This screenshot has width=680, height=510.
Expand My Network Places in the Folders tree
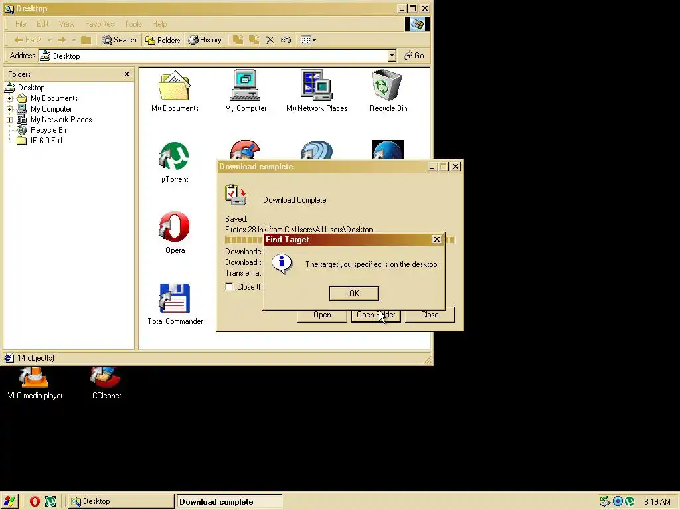point(9,120)
